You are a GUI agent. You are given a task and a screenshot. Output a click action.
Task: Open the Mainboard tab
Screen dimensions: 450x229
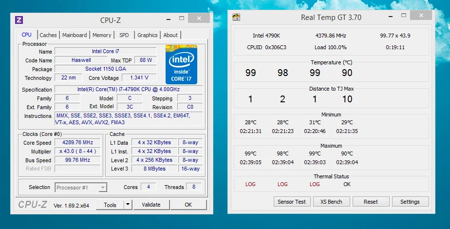tap(75, 35)
